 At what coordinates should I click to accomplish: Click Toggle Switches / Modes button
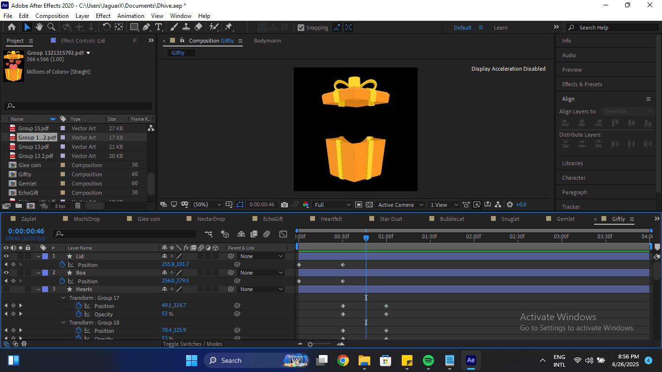[192, 344]
